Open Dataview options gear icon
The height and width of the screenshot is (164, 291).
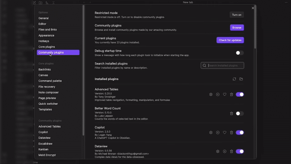tap(218, 152)
